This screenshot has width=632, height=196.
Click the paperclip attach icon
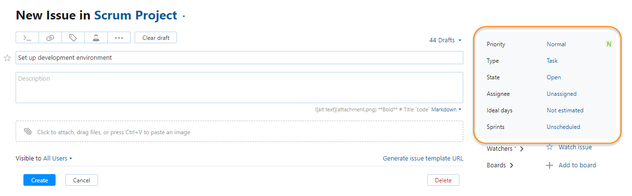coord(28,132)
